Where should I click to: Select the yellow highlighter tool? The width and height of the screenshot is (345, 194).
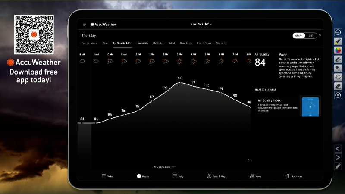click(x=338, y=41)
